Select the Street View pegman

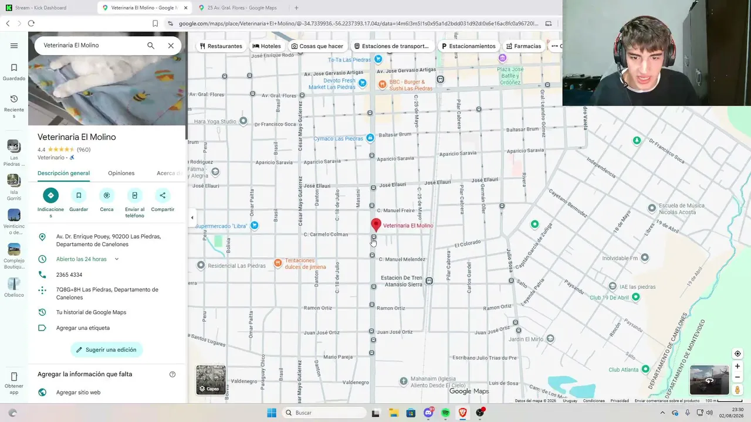tap(738, 390)
